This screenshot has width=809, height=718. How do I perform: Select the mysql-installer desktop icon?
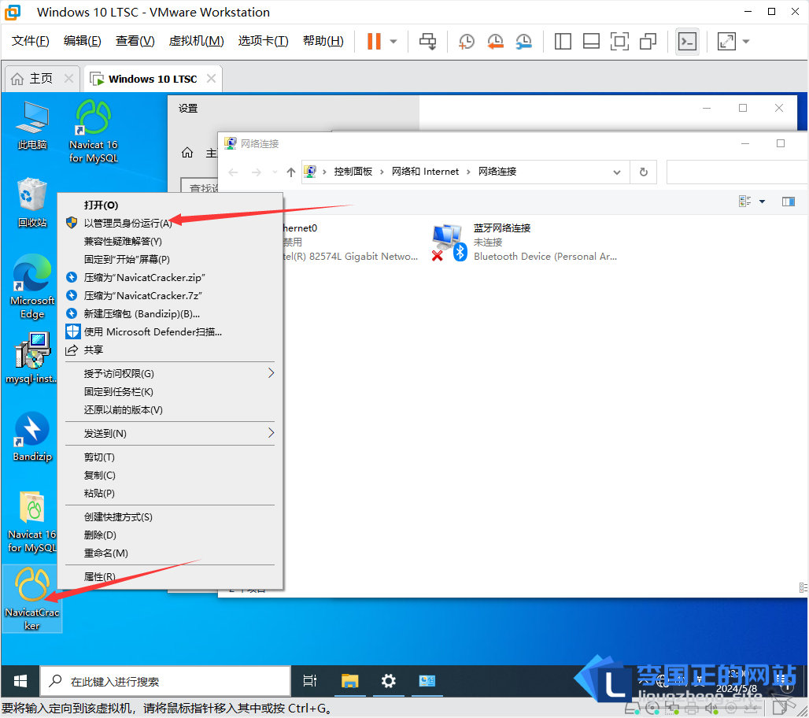click(x=32, y=358)
